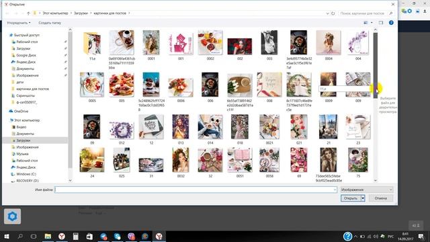The image size is (430, 242).
Task: Open the folder 11.е
Action: 92,45
